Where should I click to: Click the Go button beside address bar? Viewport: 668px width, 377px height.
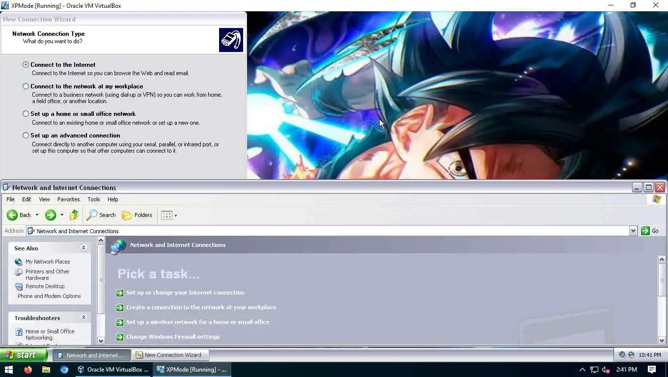(650, 231)
